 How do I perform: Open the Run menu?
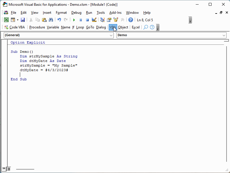click(89, 13)
